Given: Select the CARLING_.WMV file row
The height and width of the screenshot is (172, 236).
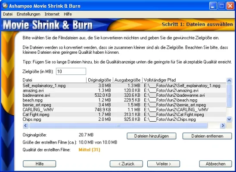Looking at the screenshot, I should tap(124, 110).
